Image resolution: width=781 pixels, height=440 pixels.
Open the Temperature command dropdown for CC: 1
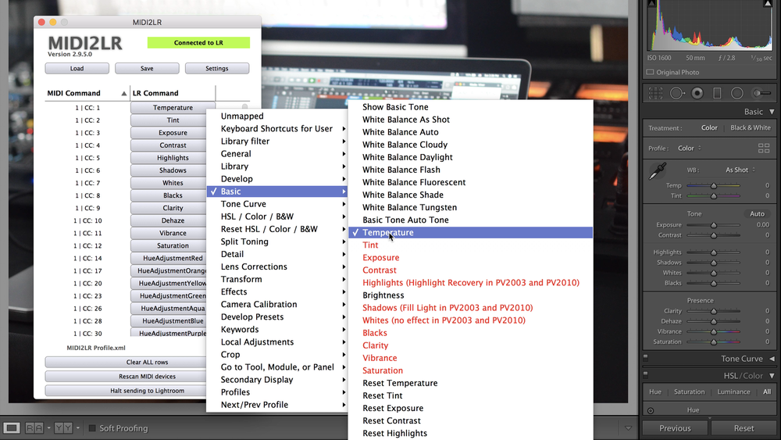(173, 108)
